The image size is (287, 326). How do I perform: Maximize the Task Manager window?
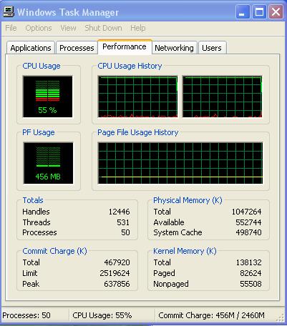(x=259, y=11)
